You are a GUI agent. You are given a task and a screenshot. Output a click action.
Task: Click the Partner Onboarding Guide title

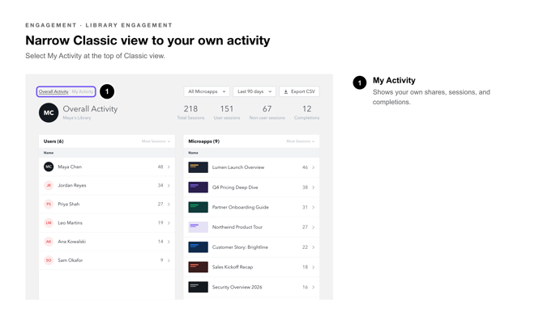point(241,207)
